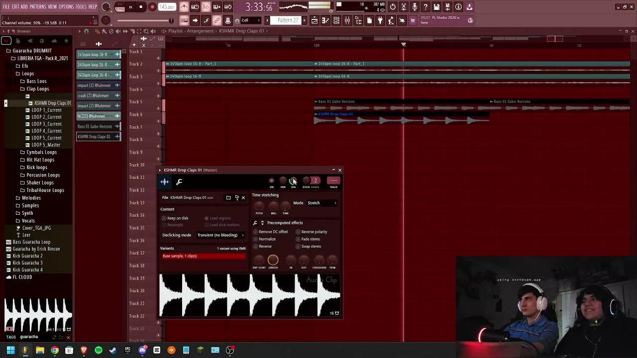
Task: Open the EDIT menu
Action: [x=15, y=7]
